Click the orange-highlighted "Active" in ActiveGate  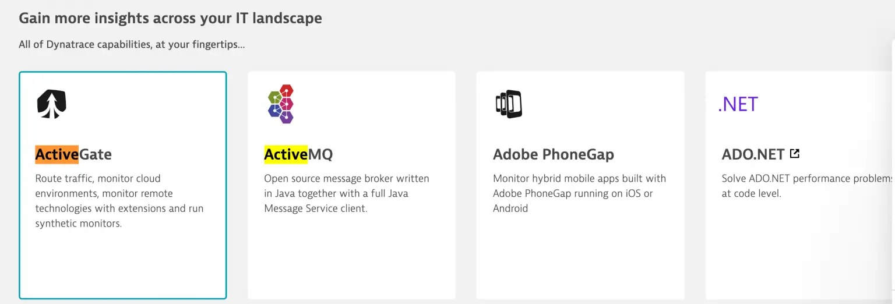point(57,154)
